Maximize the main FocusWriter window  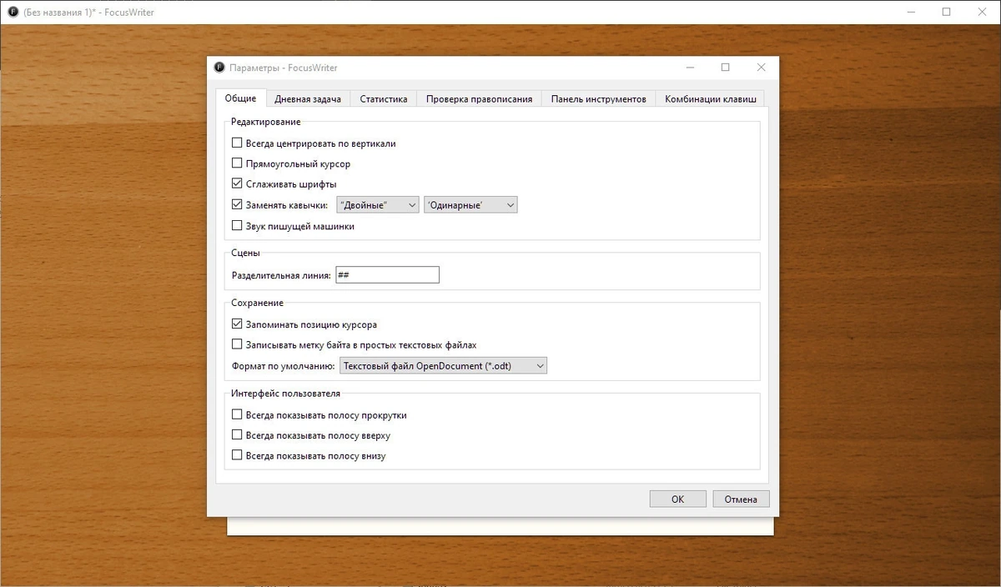click(946, 12)
